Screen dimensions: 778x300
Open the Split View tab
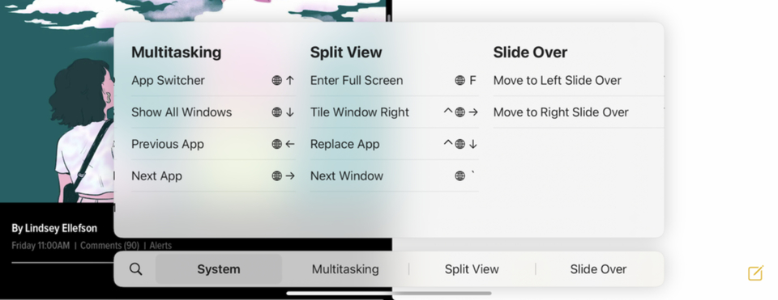coord(472,269)
